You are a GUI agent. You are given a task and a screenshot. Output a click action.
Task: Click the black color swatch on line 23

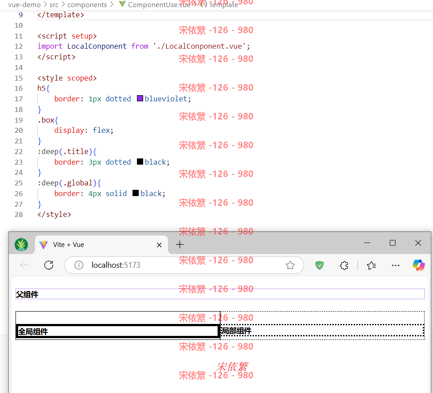140,162
